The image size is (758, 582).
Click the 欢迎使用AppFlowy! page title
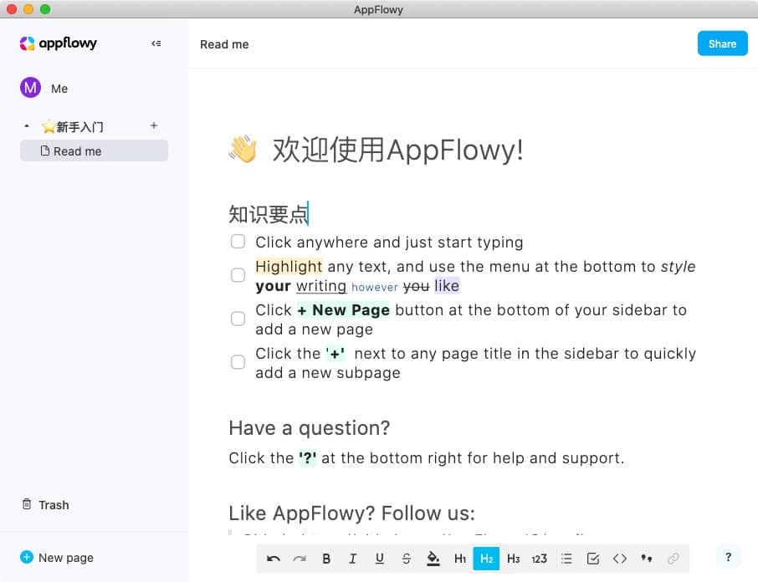(397, 150)
